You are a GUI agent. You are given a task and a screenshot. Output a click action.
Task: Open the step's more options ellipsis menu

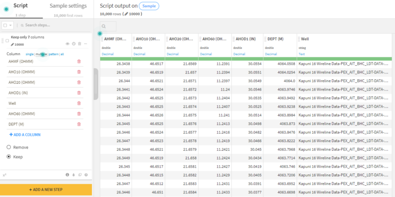point(86,44)
